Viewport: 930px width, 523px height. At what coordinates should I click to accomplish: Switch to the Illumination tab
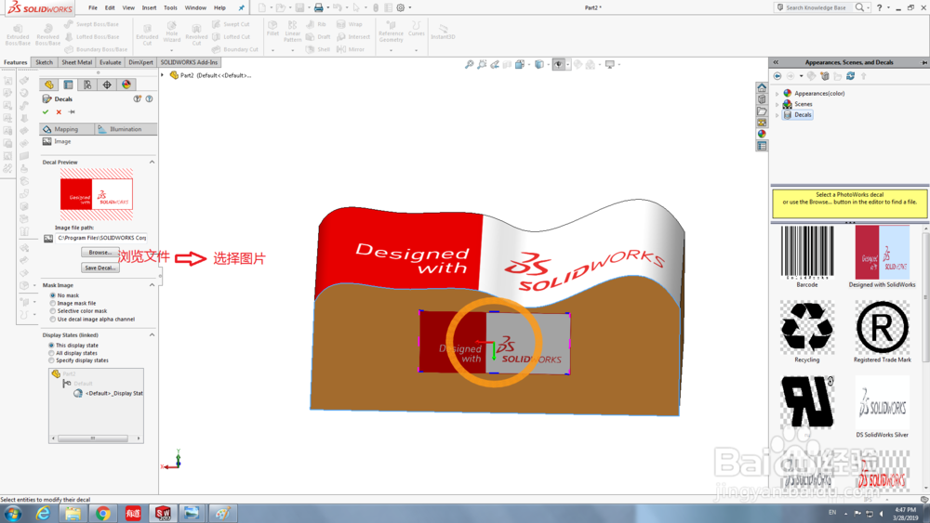(126, 129)
